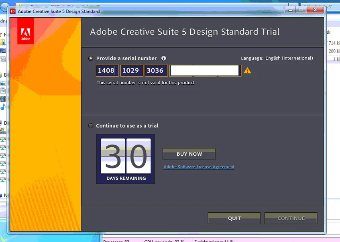Select 'Continue to use as a trial'
This screenshot has width=340, height=242.
coord(91,126)
